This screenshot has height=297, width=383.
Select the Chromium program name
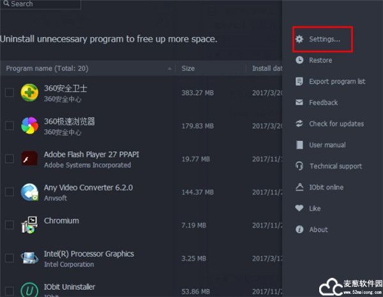[61, 221]
